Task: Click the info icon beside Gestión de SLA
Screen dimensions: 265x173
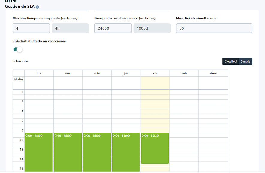Action: tap(37, 6)
